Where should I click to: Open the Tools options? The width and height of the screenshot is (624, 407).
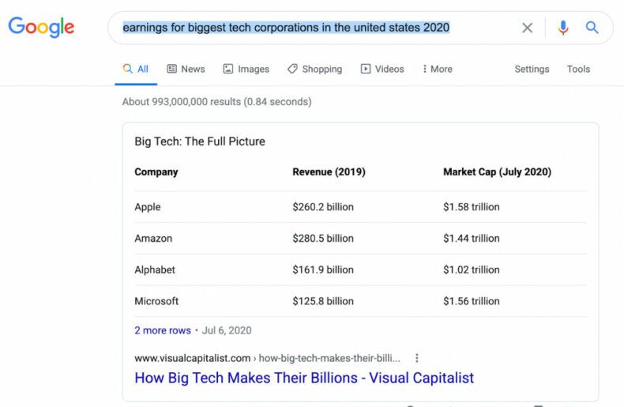[578, 69]
